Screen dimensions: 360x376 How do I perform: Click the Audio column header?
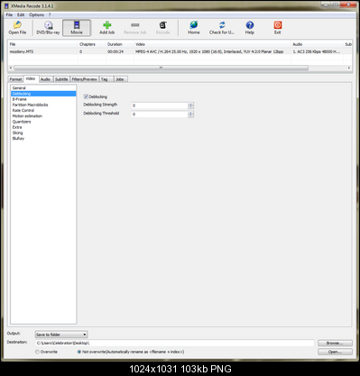(x=317, y=44)
